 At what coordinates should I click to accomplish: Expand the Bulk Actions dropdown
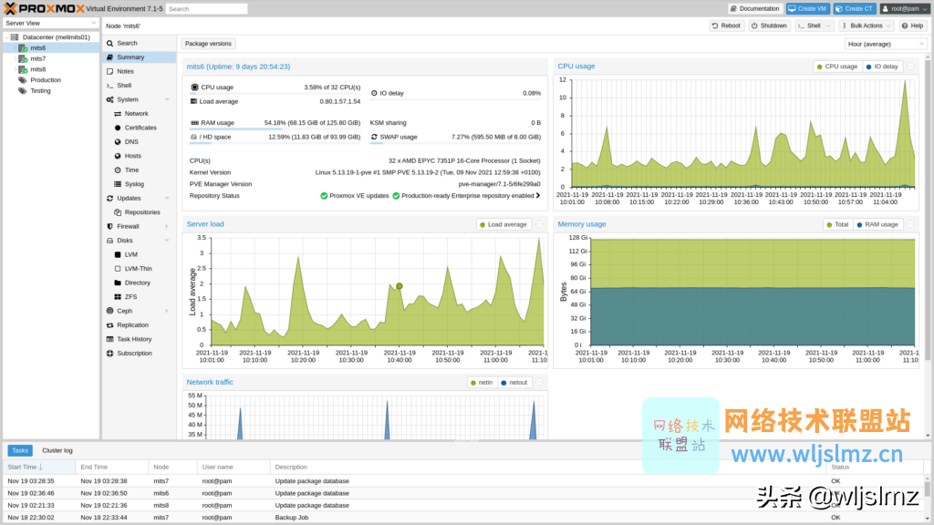pyautogui.click(x=867, y=26)
